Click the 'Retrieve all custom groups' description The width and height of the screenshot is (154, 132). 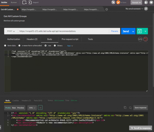click(x=14, y=21)
